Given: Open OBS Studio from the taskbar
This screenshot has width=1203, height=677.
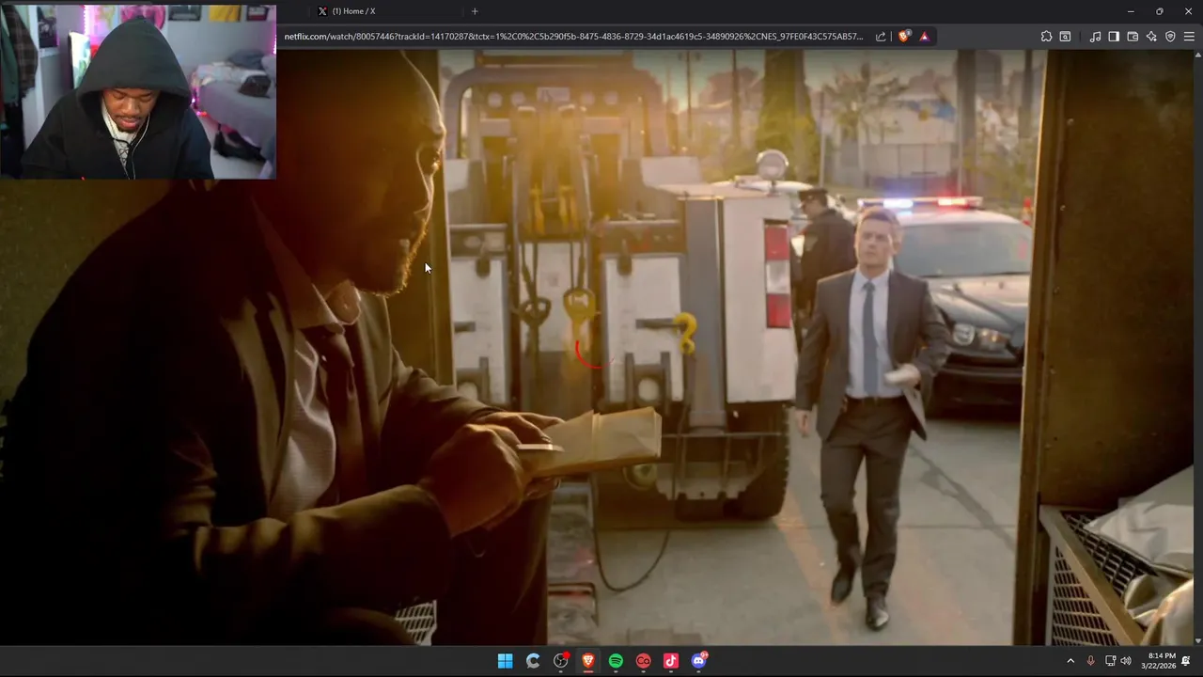Looking at the screenshot, I should 561,661.
